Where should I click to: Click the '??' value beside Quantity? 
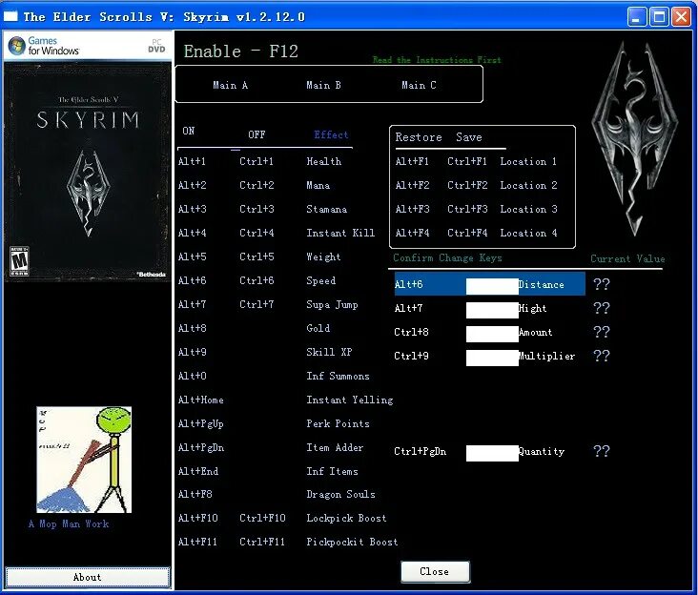click(602, 451)
